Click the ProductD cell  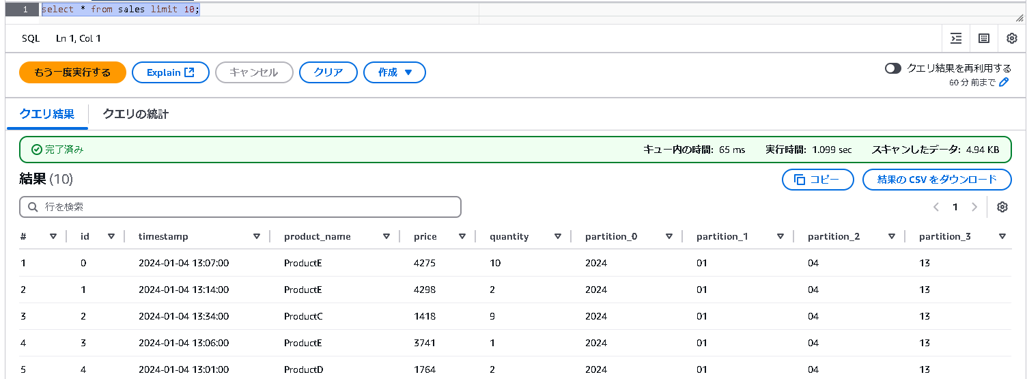[x=303, y=369]
